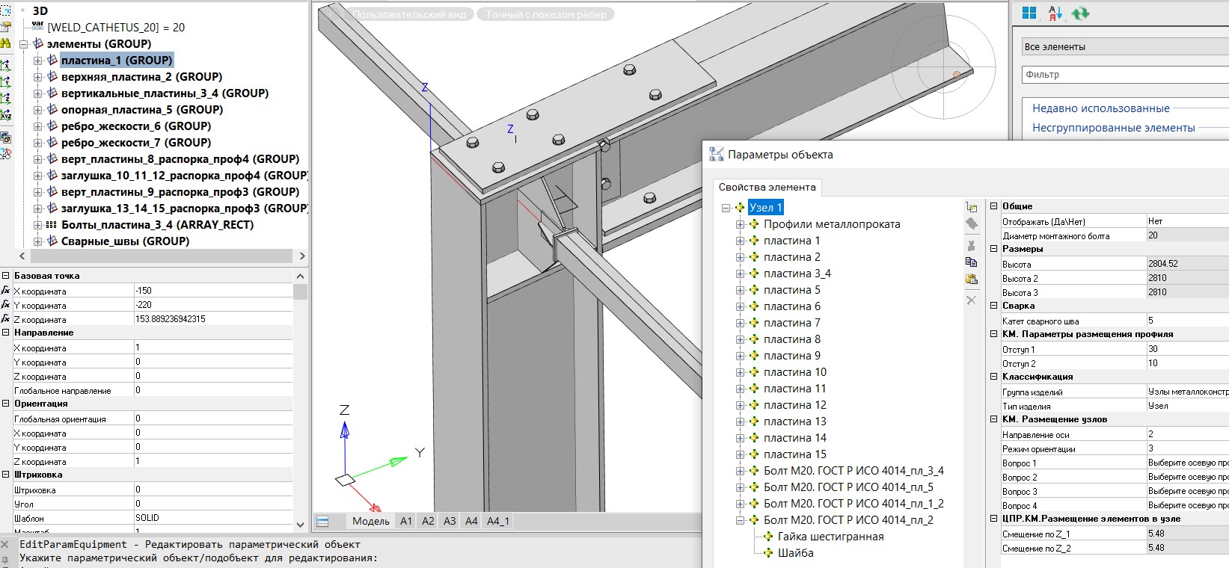Switch to the A3 layout tab

[450, 521]
